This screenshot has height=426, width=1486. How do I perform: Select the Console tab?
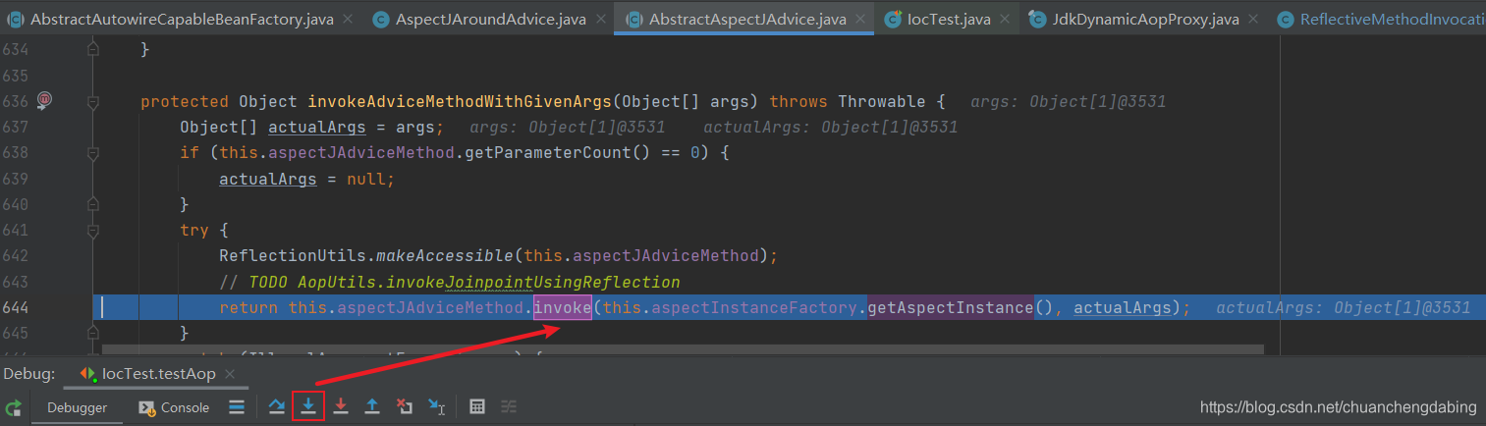click(x=174, y=407)
